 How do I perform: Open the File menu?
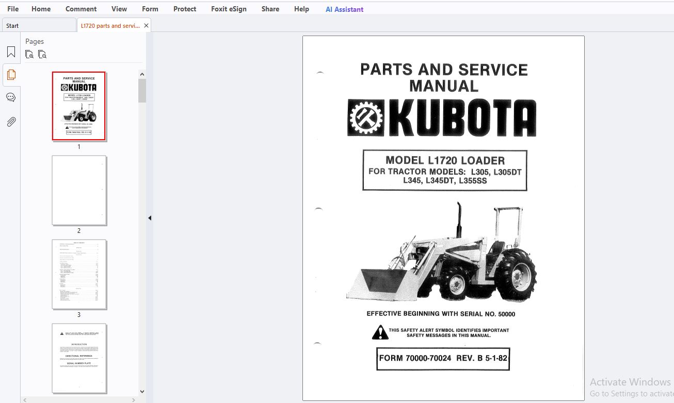(13, 9)
